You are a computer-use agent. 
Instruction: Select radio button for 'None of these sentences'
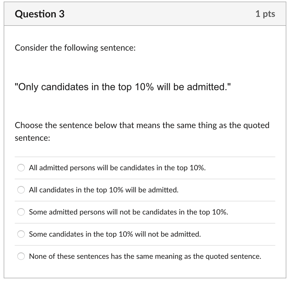pos(21,256)
